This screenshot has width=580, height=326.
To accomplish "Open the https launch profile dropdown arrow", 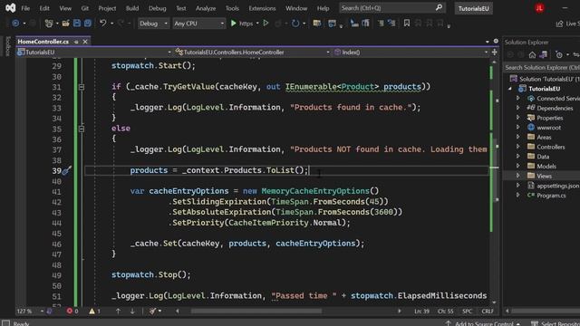I will pyautogui.click(x=257, y=24).
